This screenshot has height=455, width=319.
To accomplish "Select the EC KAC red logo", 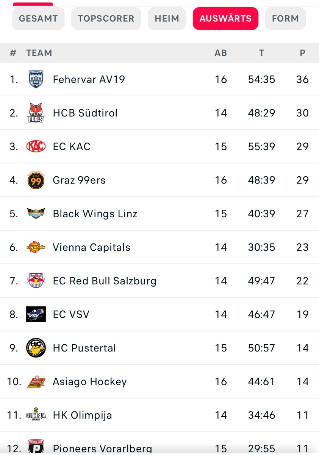I will pos(36,146).
